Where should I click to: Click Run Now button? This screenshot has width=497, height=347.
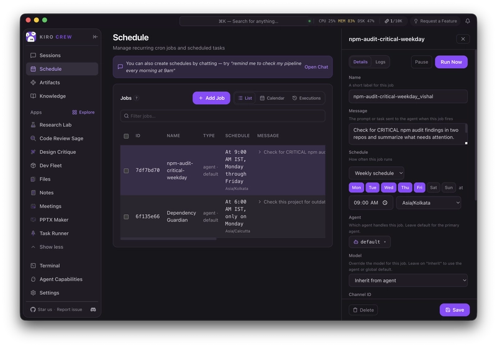tap(451, 62)
